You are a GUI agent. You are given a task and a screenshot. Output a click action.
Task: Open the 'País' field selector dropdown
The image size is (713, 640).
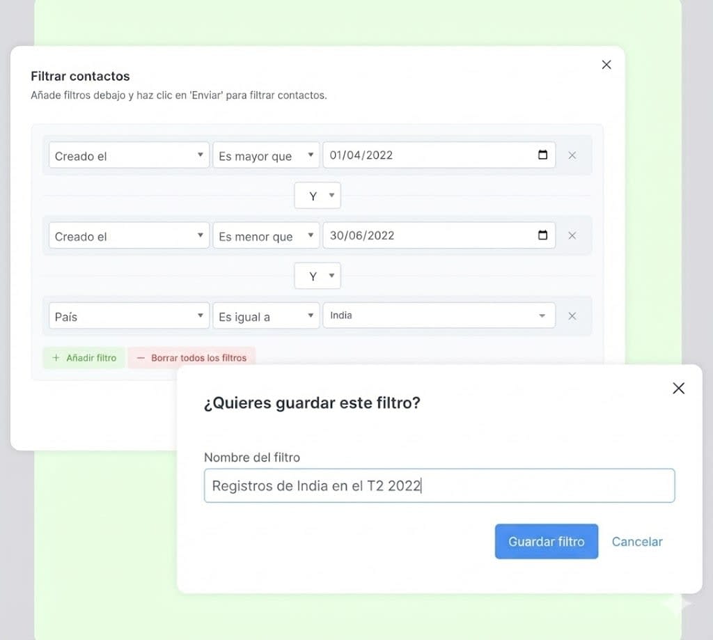click(x=129, y=315)
